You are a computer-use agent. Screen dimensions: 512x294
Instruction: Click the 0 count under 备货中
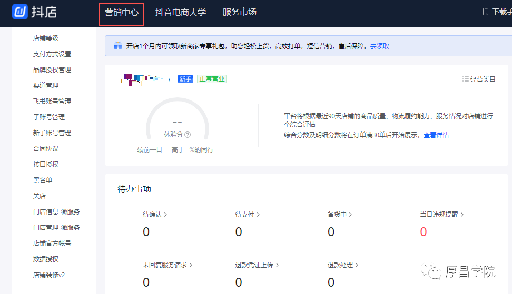tap(331, 232)
